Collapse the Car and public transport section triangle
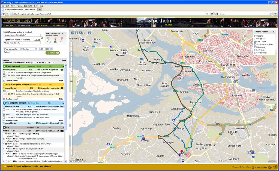 tap(63, 103)
